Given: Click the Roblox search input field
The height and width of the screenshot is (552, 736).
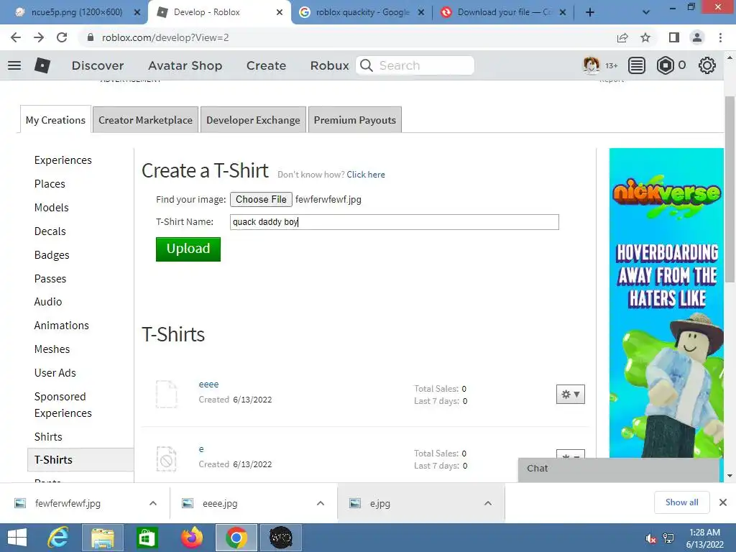Looking at the screenshot, I should (424, 65).
